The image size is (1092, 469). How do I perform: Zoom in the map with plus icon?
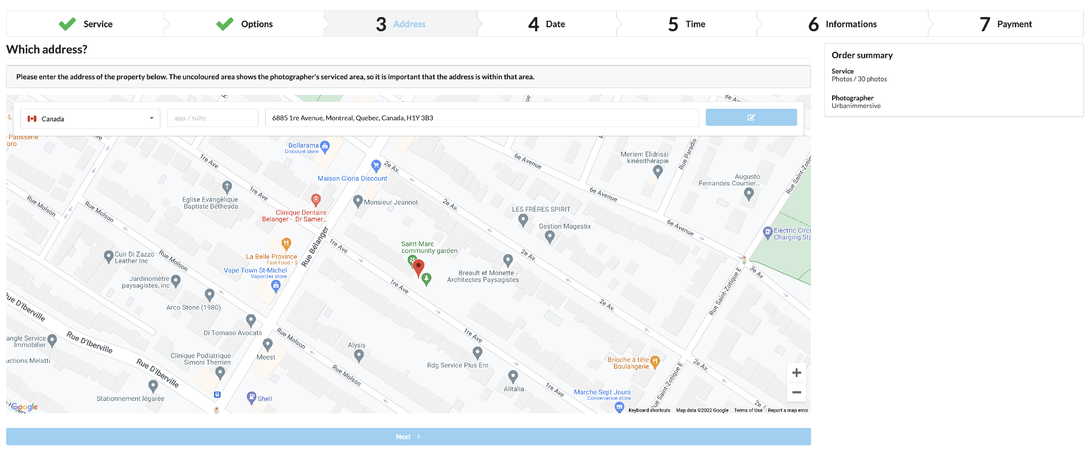796,373
